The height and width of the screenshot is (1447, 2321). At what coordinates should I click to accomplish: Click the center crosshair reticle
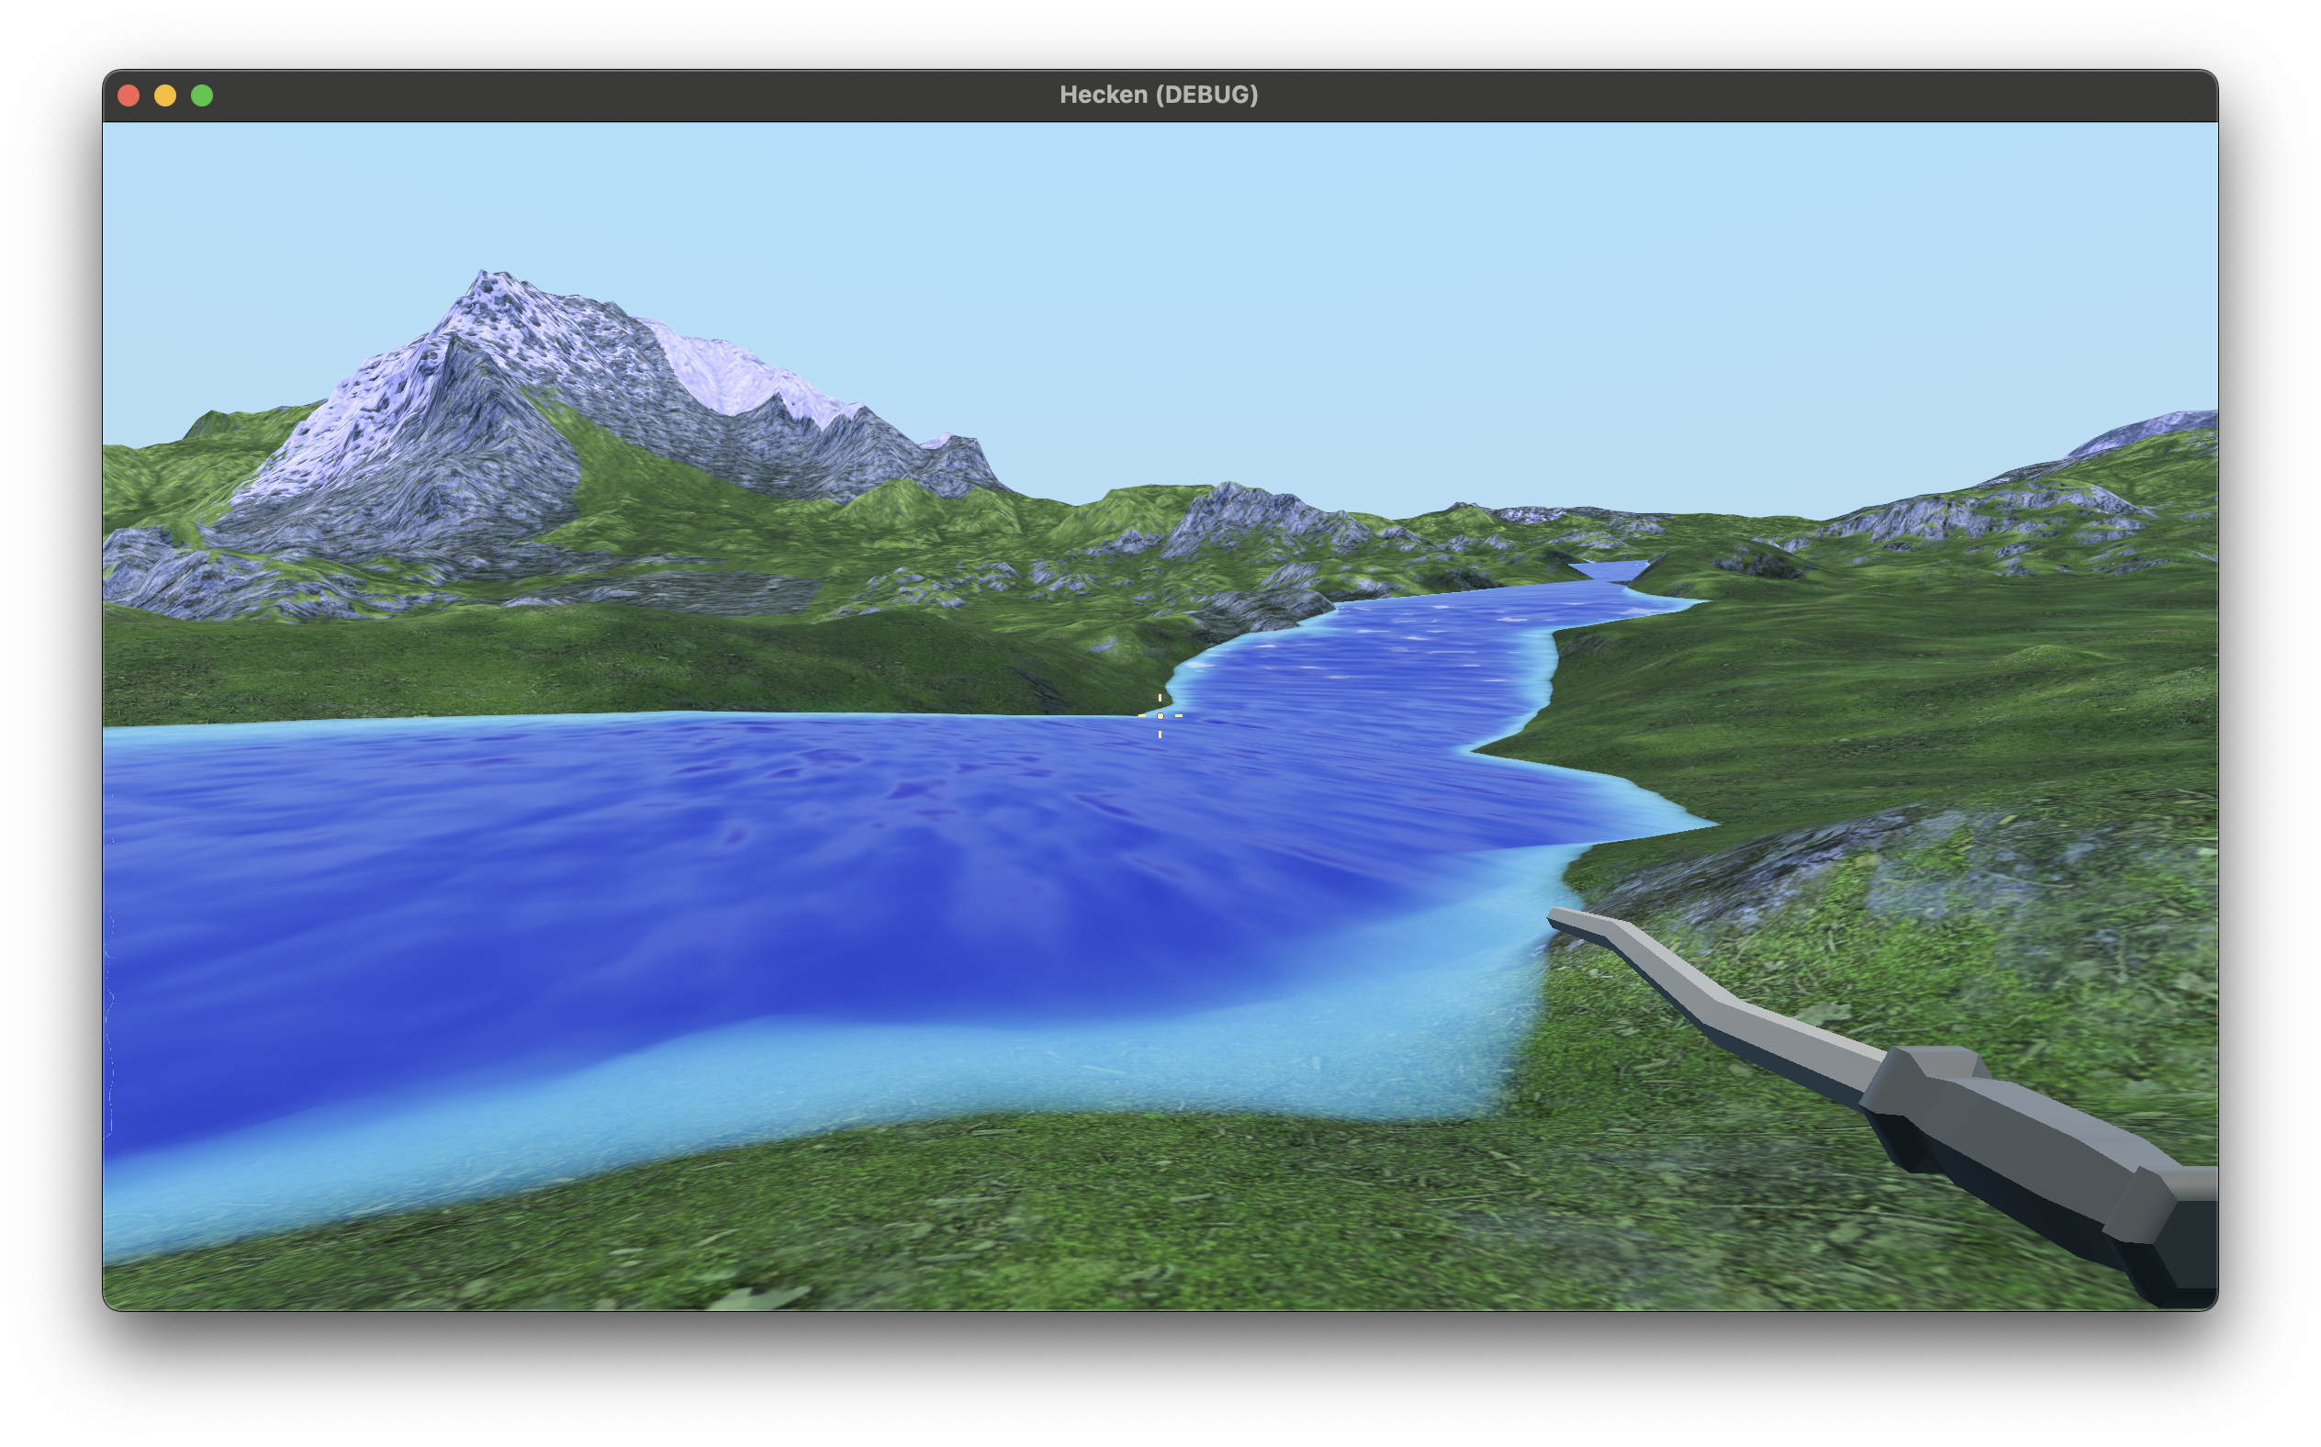pyautogui.click(x=1160, y=715)
